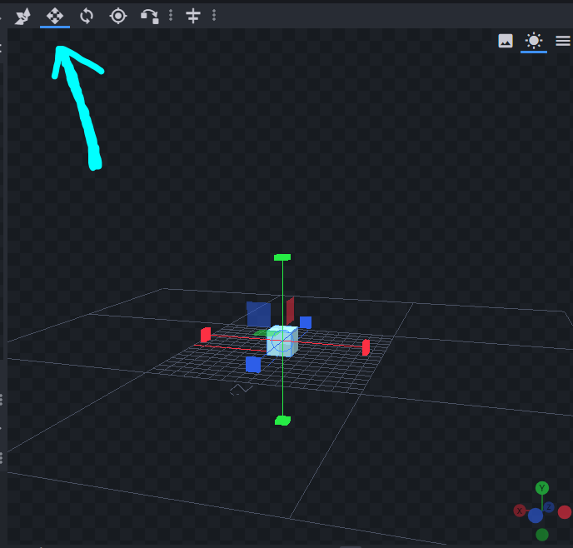Click the large blue plane gizmo square

(x=259, y=314)
